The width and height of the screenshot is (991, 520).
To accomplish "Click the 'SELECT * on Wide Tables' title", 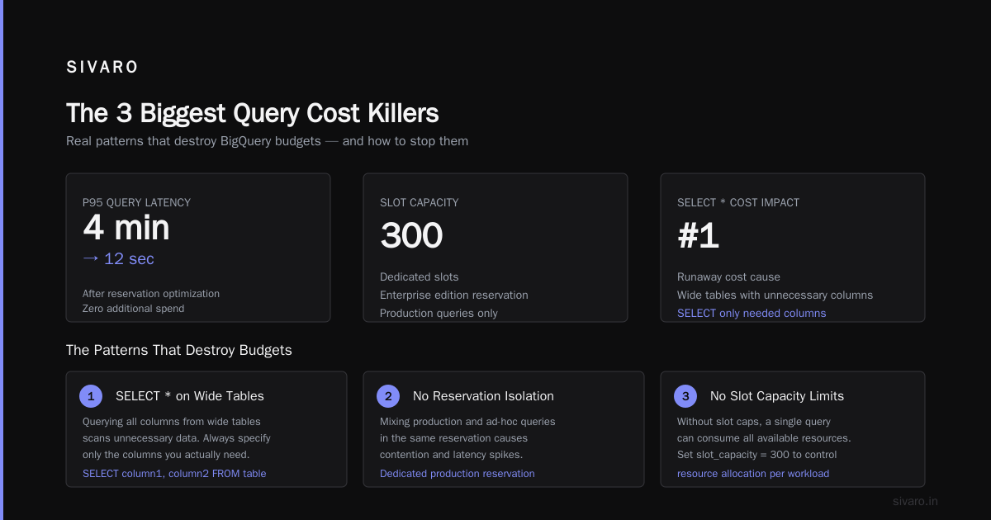I will pyautogui.click(x=190, y=396).
